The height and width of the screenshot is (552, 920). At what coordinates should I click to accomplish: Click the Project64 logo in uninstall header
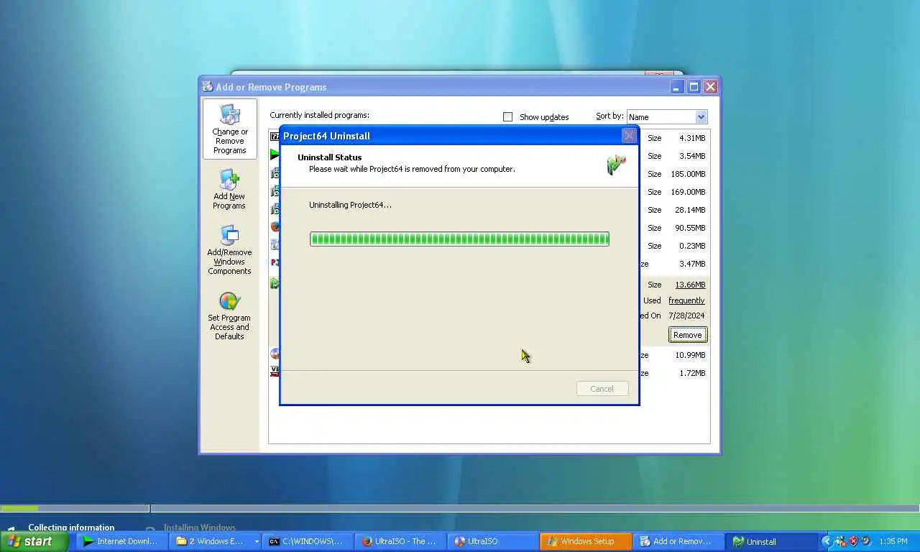[616, 165]
